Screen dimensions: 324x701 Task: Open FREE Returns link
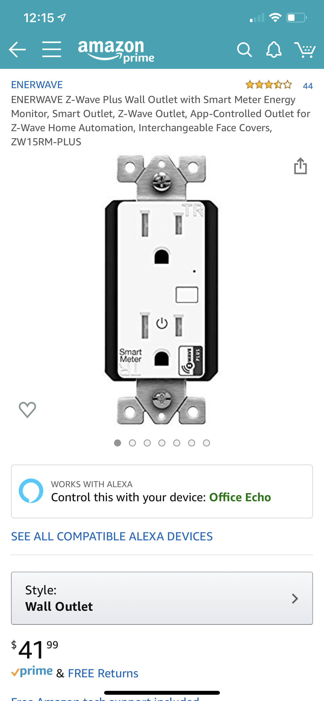click(103, 673)
